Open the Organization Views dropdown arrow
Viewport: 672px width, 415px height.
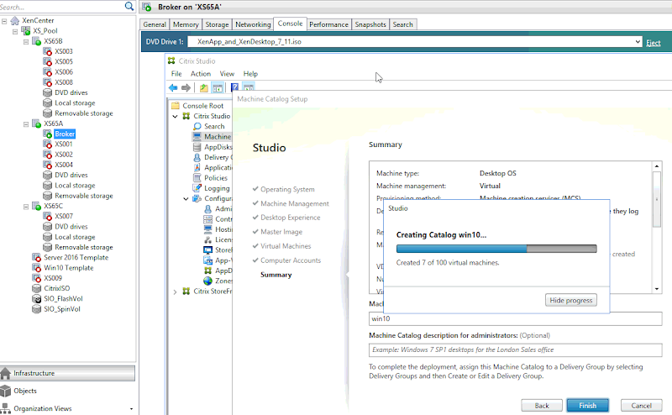pos(131,409)
